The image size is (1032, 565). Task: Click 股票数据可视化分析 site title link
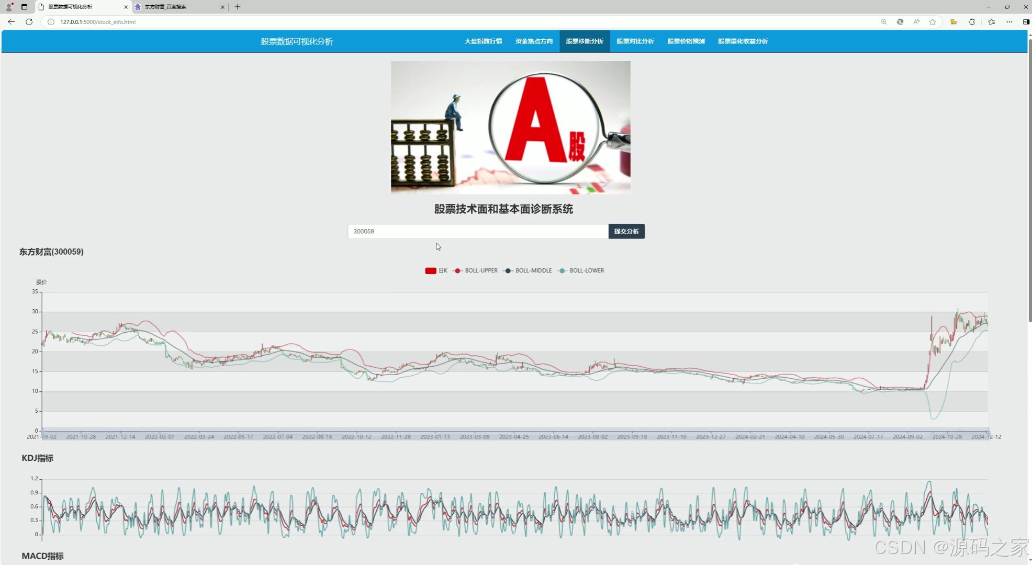(297, 41)
